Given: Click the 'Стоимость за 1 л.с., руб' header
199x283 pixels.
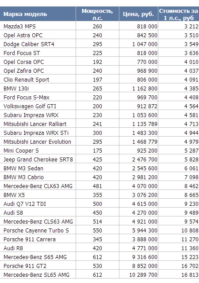Looking at the screenshot, I should (x=179, y=14).
